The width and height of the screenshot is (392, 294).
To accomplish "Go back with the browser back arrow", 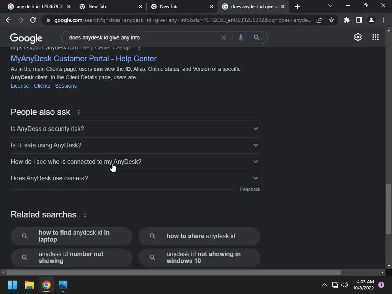I will (8, 20).
